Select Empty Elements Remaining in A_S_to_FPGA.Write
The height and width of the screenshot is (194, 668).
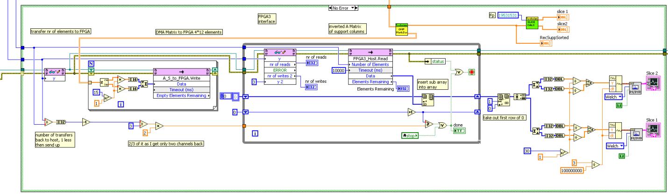pos(182,96)
